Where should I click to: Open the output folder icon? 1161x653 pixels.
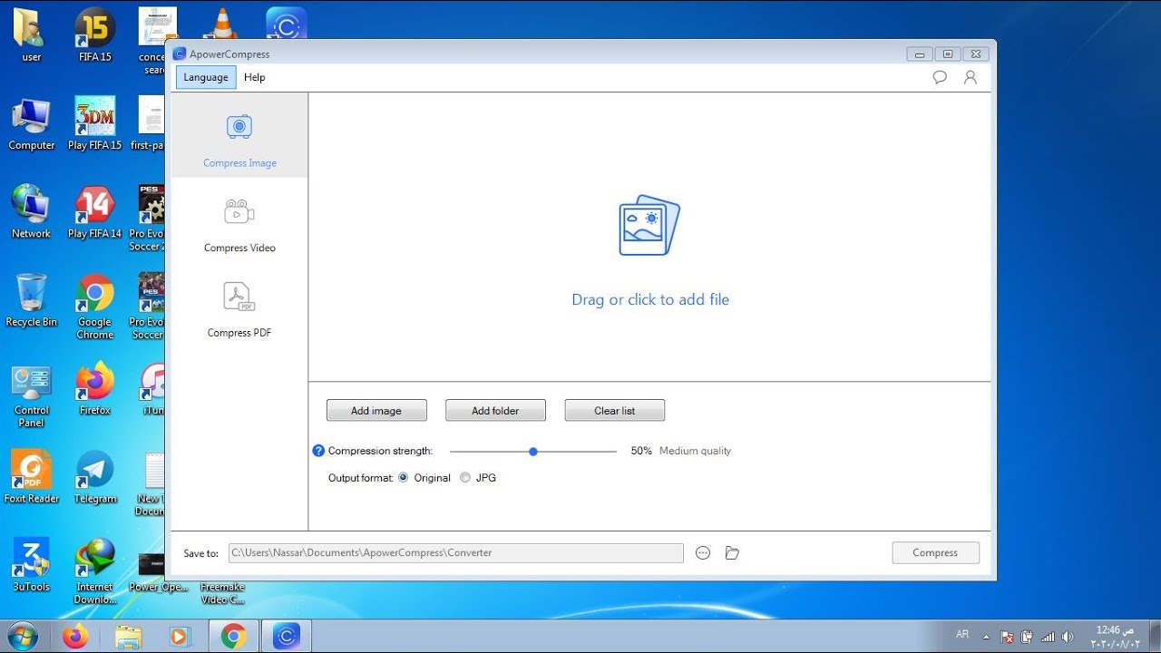(732, 552)
